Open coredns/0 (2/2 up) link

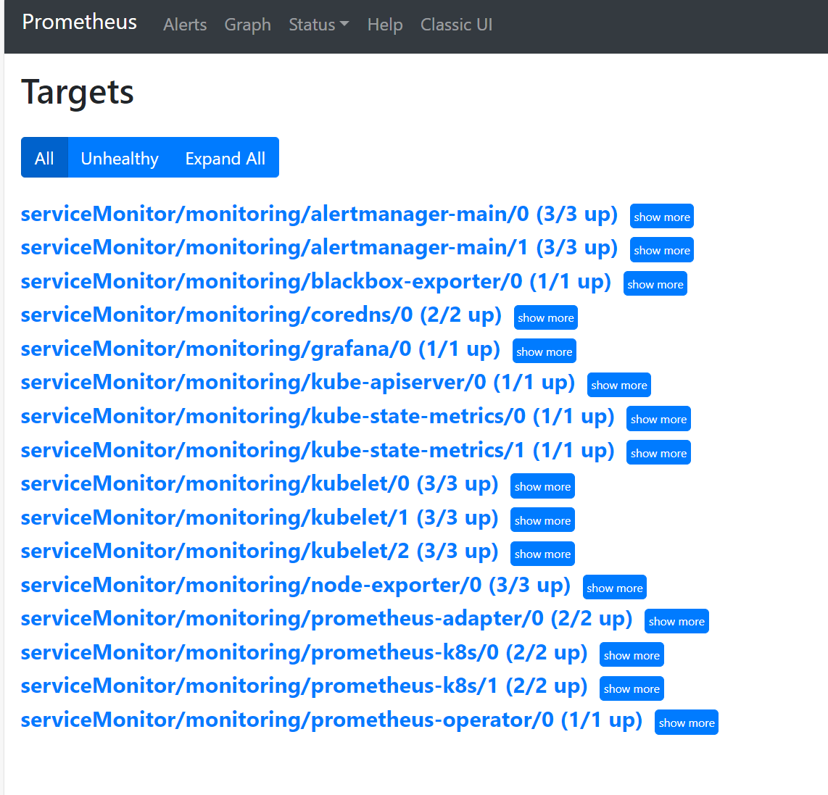[261, 316]
